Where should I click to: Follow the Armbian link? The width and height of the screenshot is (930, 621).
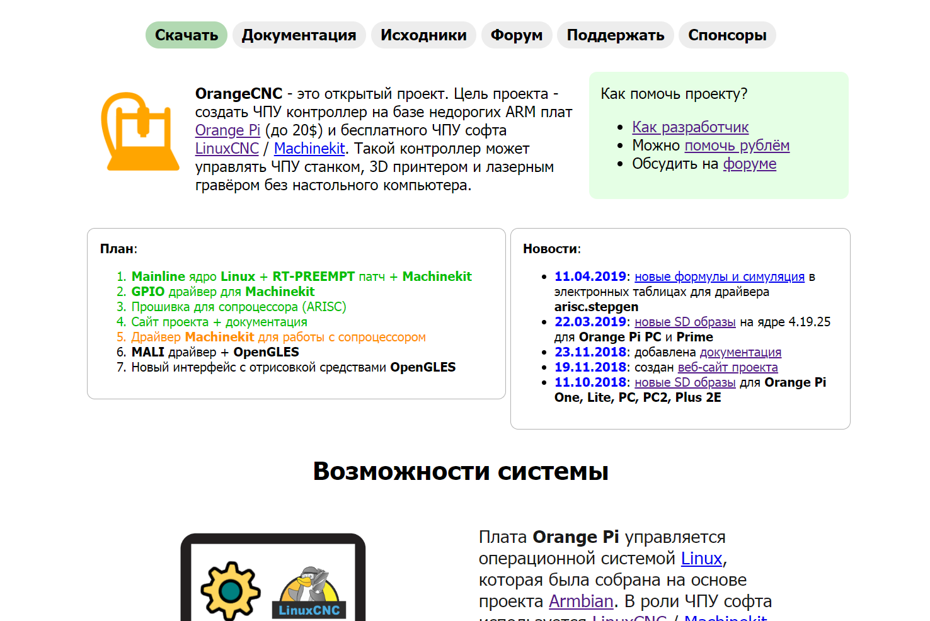click(581, 601)
